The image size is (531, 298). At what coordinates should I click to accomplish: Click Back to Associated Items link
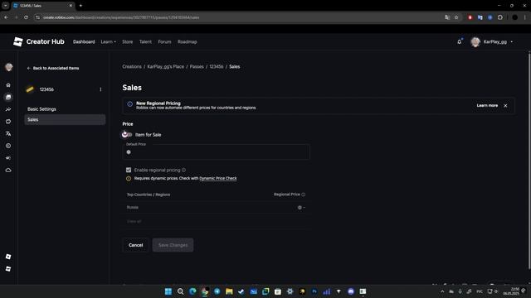[x=53, y=68]
